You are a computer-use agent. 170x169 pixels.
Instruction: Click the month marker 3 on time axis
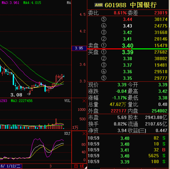point(51,166)
